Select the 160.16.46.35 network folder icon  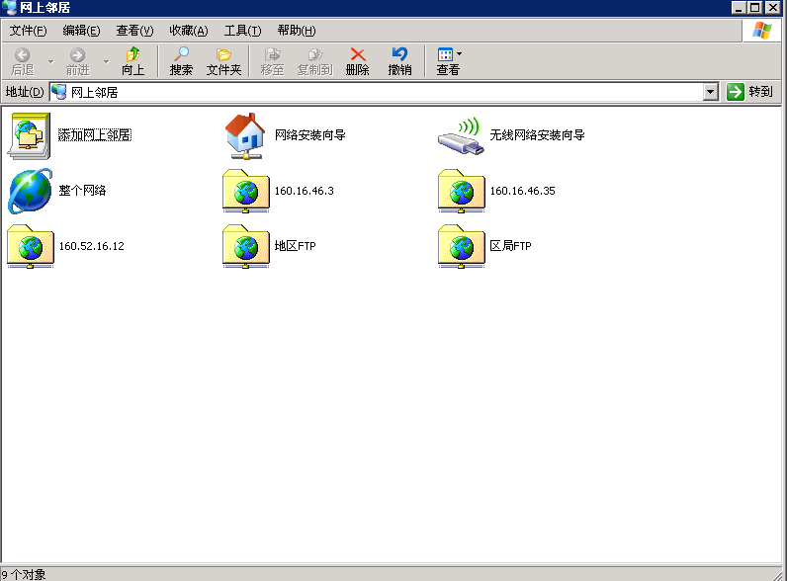(462, 191)
